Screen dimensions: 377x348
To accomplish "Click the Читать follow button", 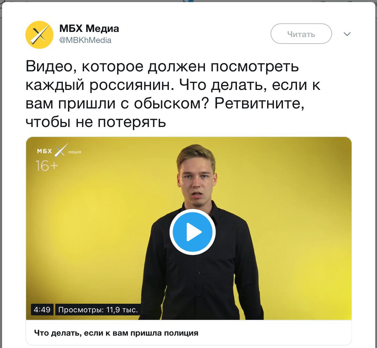I will (301, 34).
